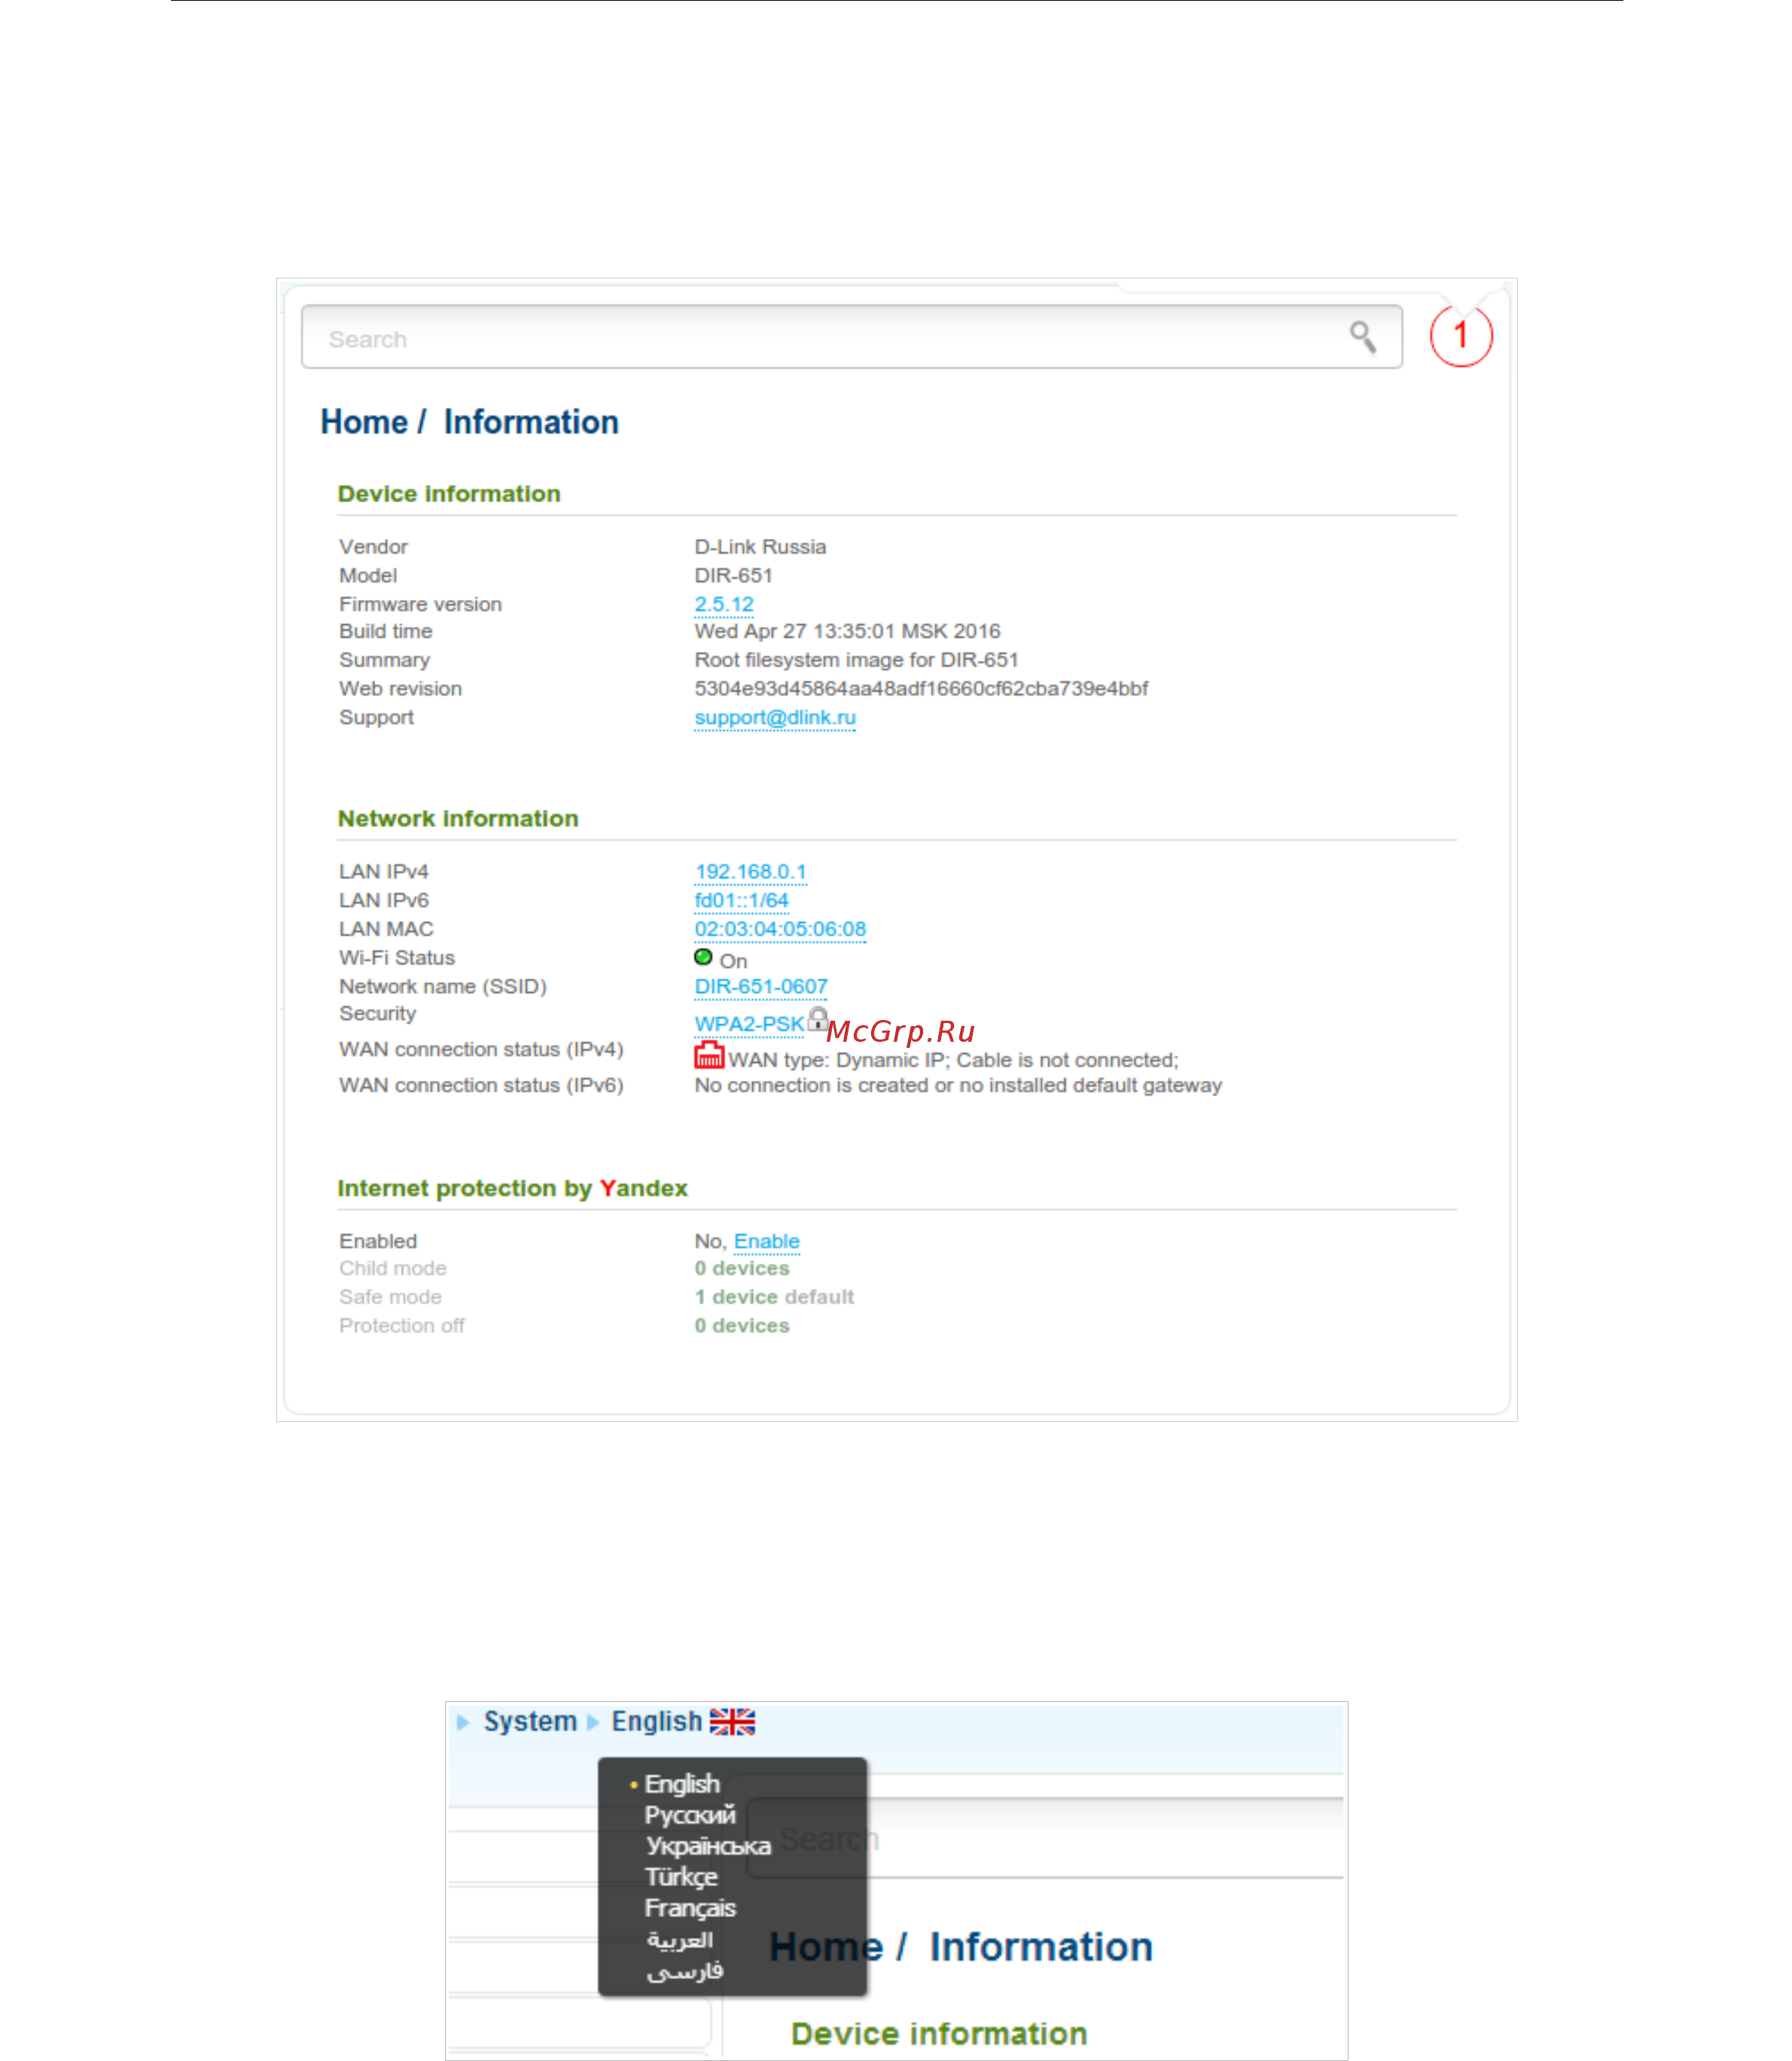Select العربية in language list

tap(680, 1940)
